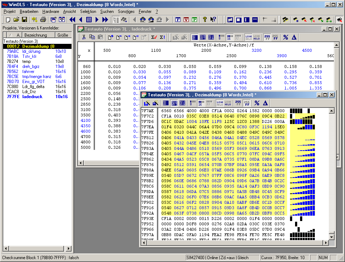
Task: Select the dreh_bgrz map entry
Action: [x=37, y=66]
